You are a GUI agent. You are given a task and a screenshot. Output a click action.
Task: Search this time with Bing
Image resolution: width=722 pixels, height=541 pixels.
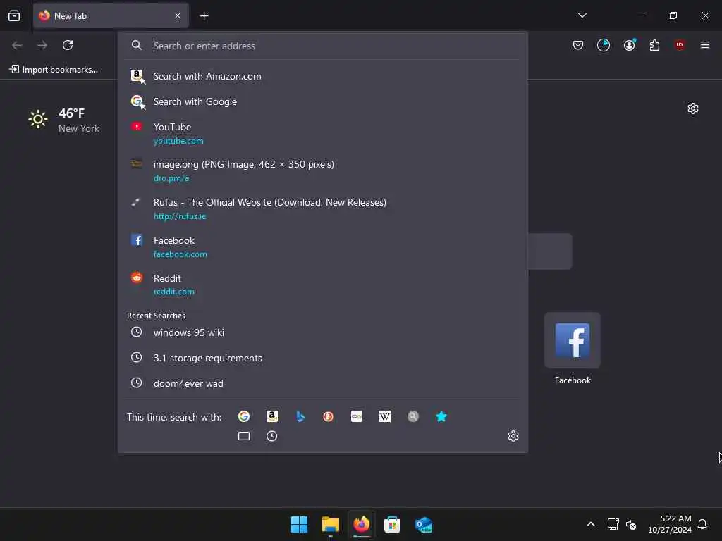click(300, 417)
